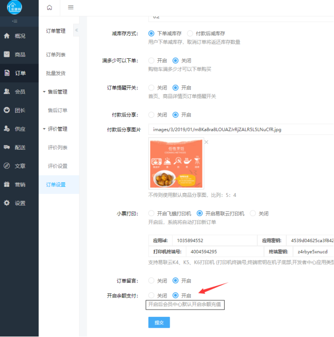
Task: Open 商品 products section in sidebar
Action: 19,54
